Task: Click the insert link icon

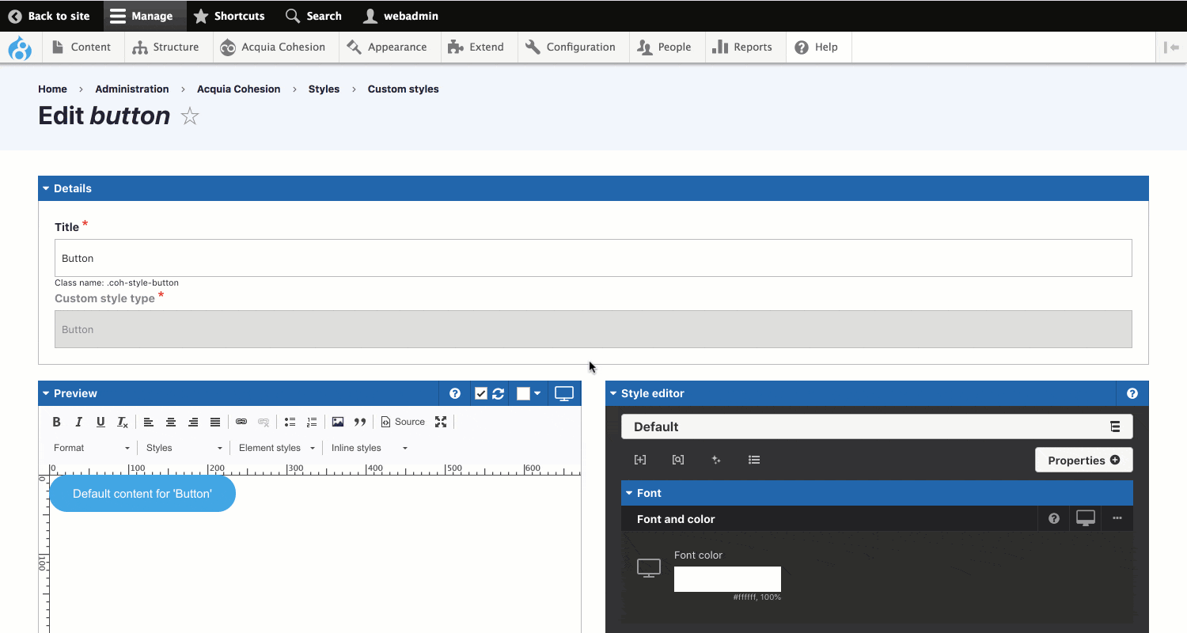Action: pos(241,422)
